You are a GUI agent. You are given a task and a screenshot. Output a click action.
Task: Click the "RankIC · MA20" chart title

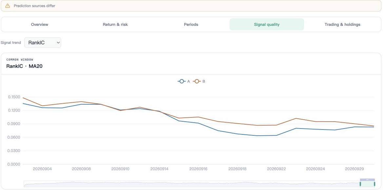point(24,66)
